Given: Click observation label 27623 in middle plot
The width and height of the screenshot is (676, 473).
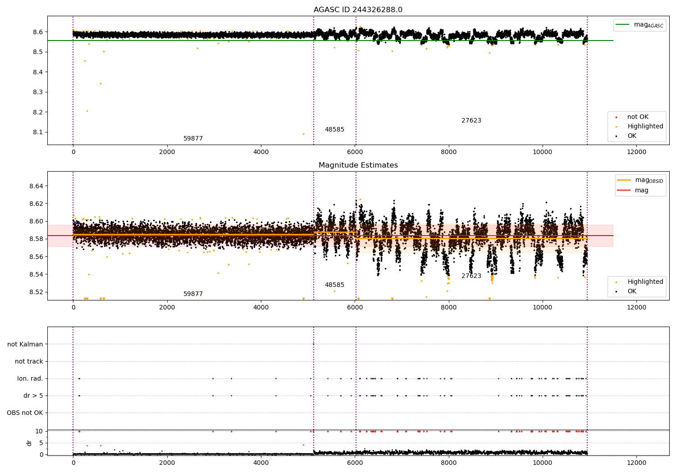Looking at the screenshot, I should pyautogui.click(x=471, y=276).
